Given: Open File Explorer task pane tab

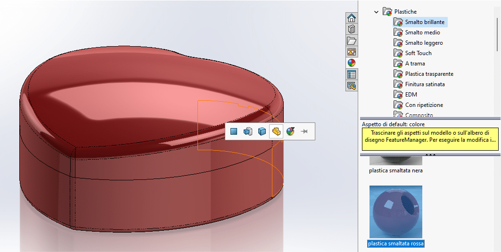Looking at the screenshot, I should (352, 41).
